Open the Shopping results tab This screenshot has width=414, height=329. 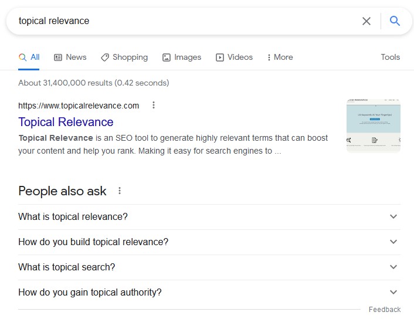[x=124, y=57]
